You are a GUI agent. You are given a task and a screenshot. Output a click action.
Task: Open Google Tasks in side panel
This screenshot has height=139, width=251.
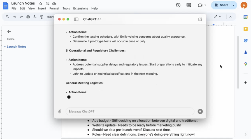(x=245, y=41)
